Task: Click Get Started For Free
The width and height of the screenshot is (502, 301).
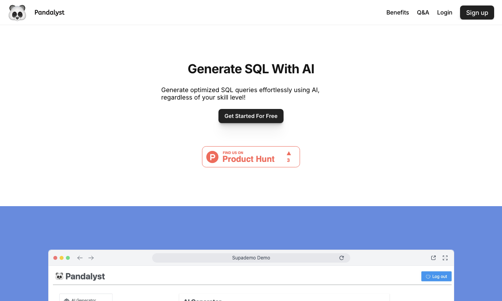Action: (x=251, y=116)
